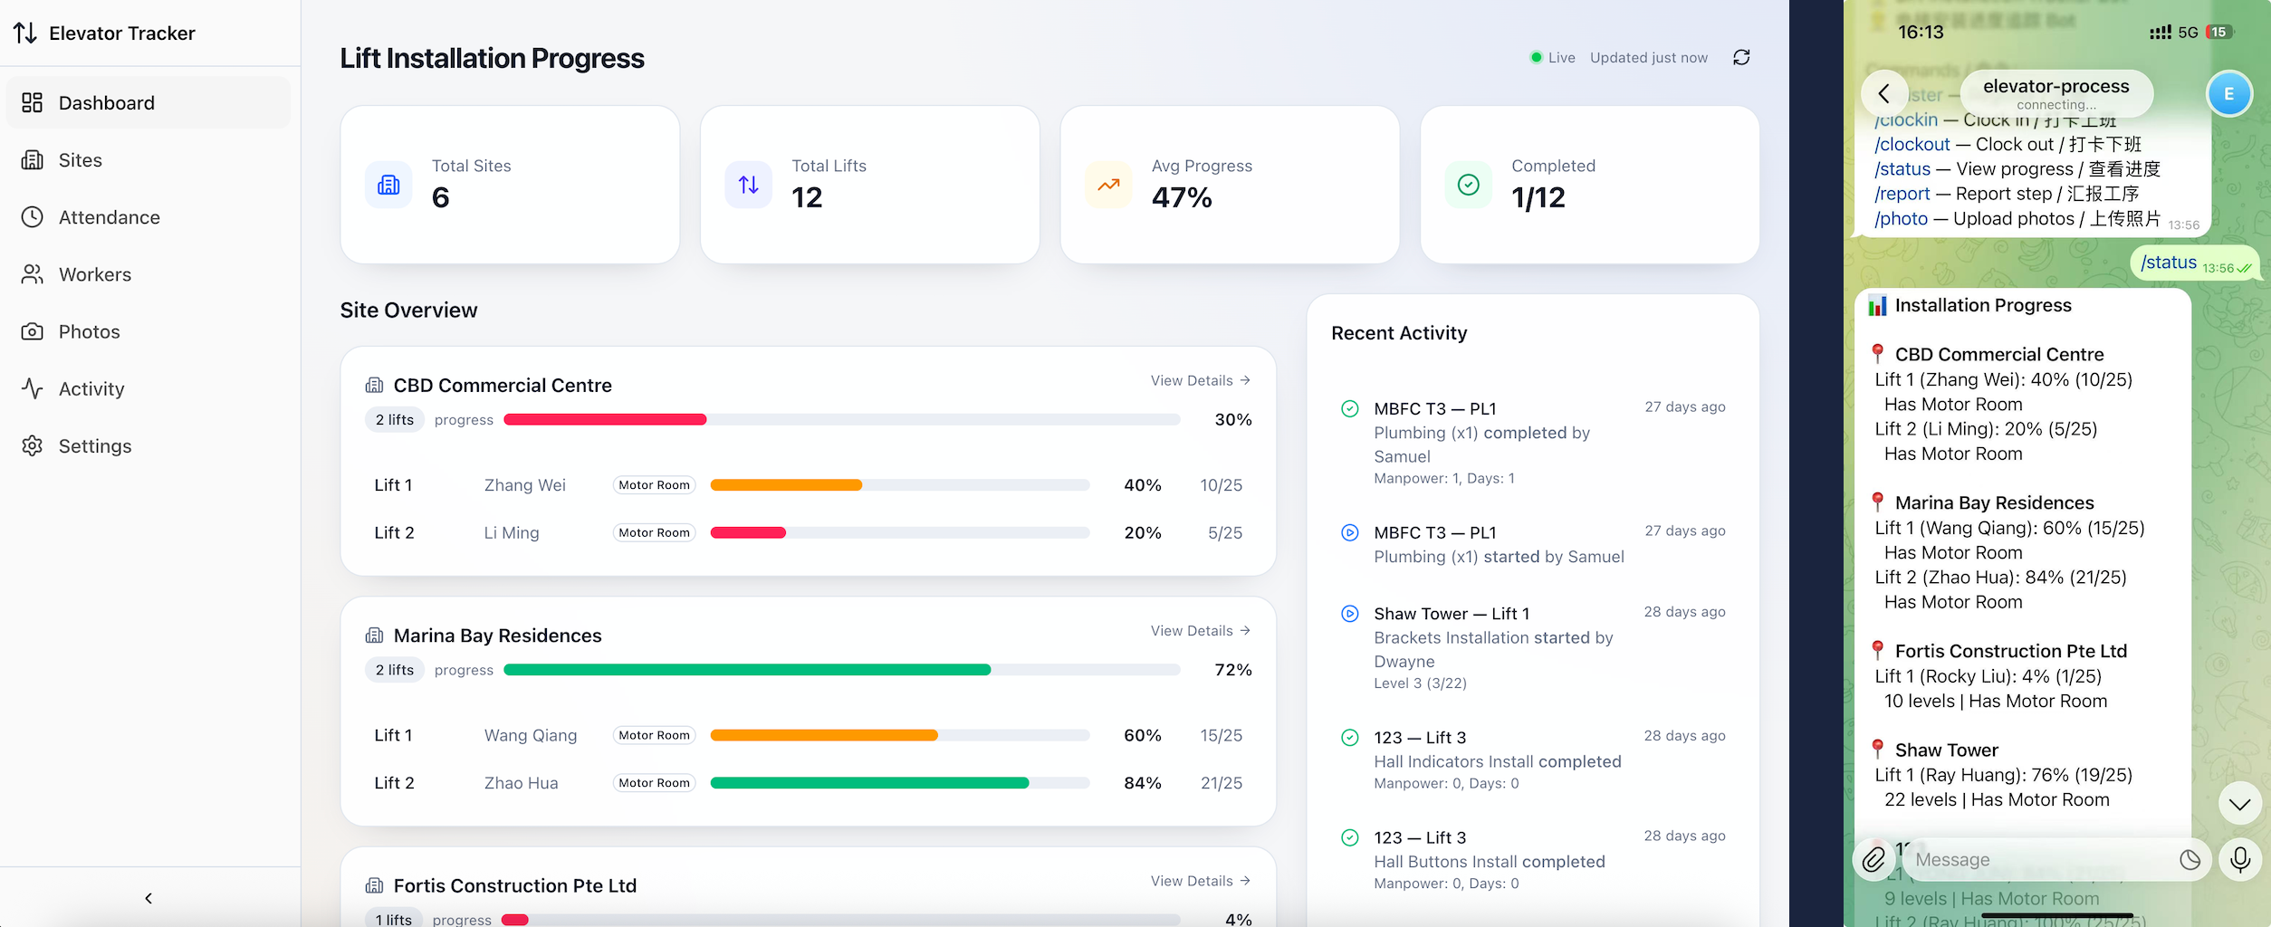Click the voice message microphone icon
2271x927 pixels.
point(2241,859)
